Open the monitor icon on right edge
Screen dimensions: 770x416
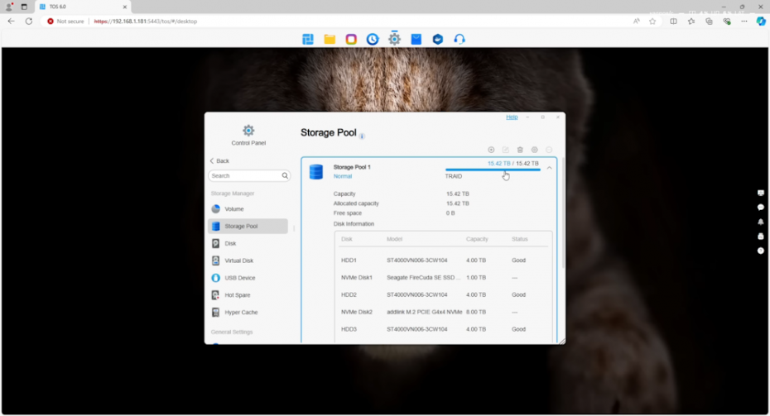pos(761,193)
